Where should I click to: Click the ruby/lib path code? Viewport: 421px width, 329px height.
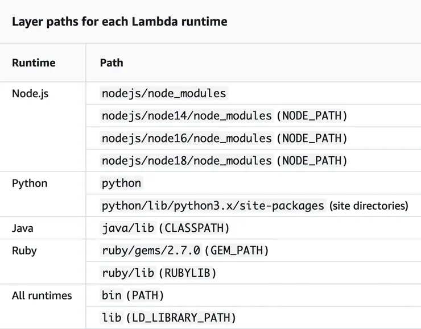(x=128, y=273)
